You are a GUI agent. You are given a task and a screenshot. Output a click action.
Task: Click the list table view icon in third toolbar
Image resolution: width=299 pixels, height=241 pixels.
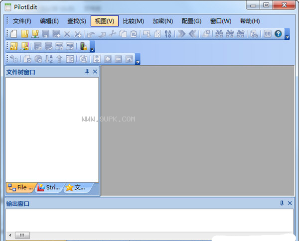[70, 59]
